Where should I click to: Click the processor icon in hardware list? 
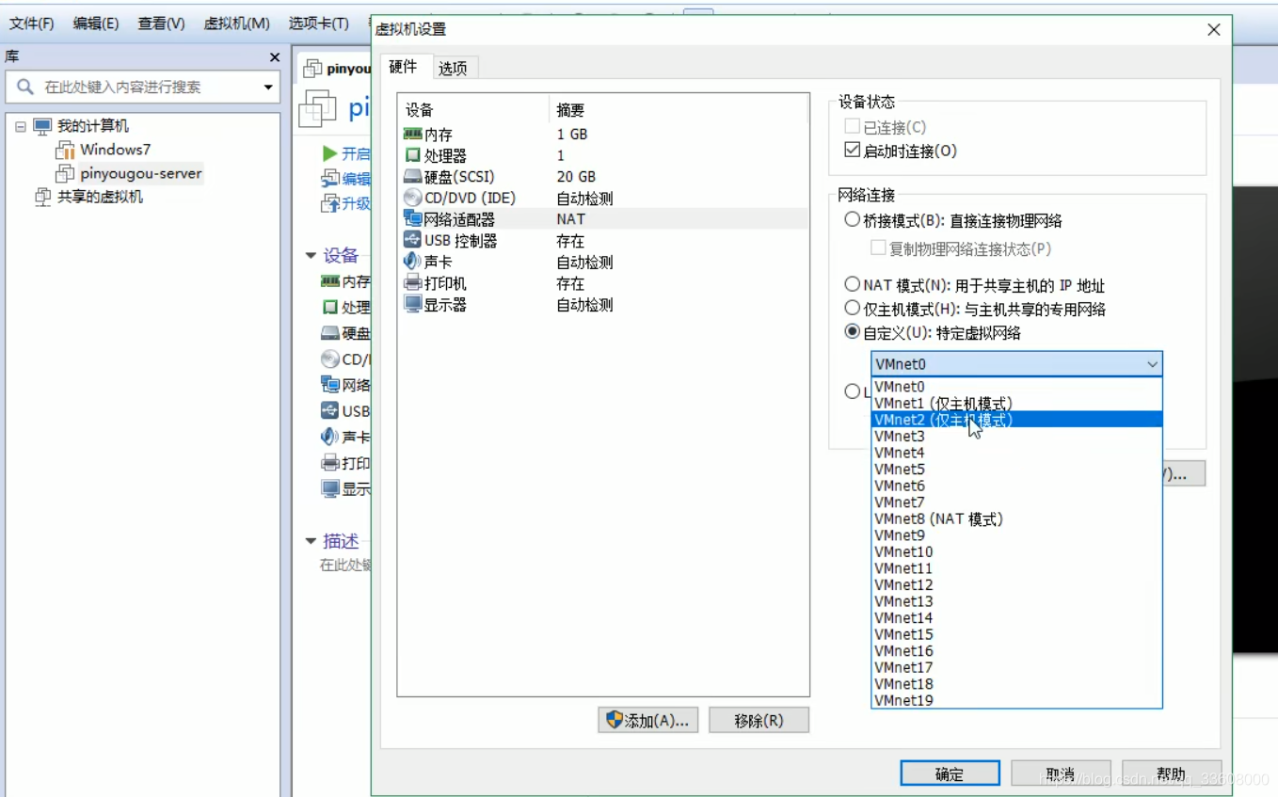pos(412,155)
